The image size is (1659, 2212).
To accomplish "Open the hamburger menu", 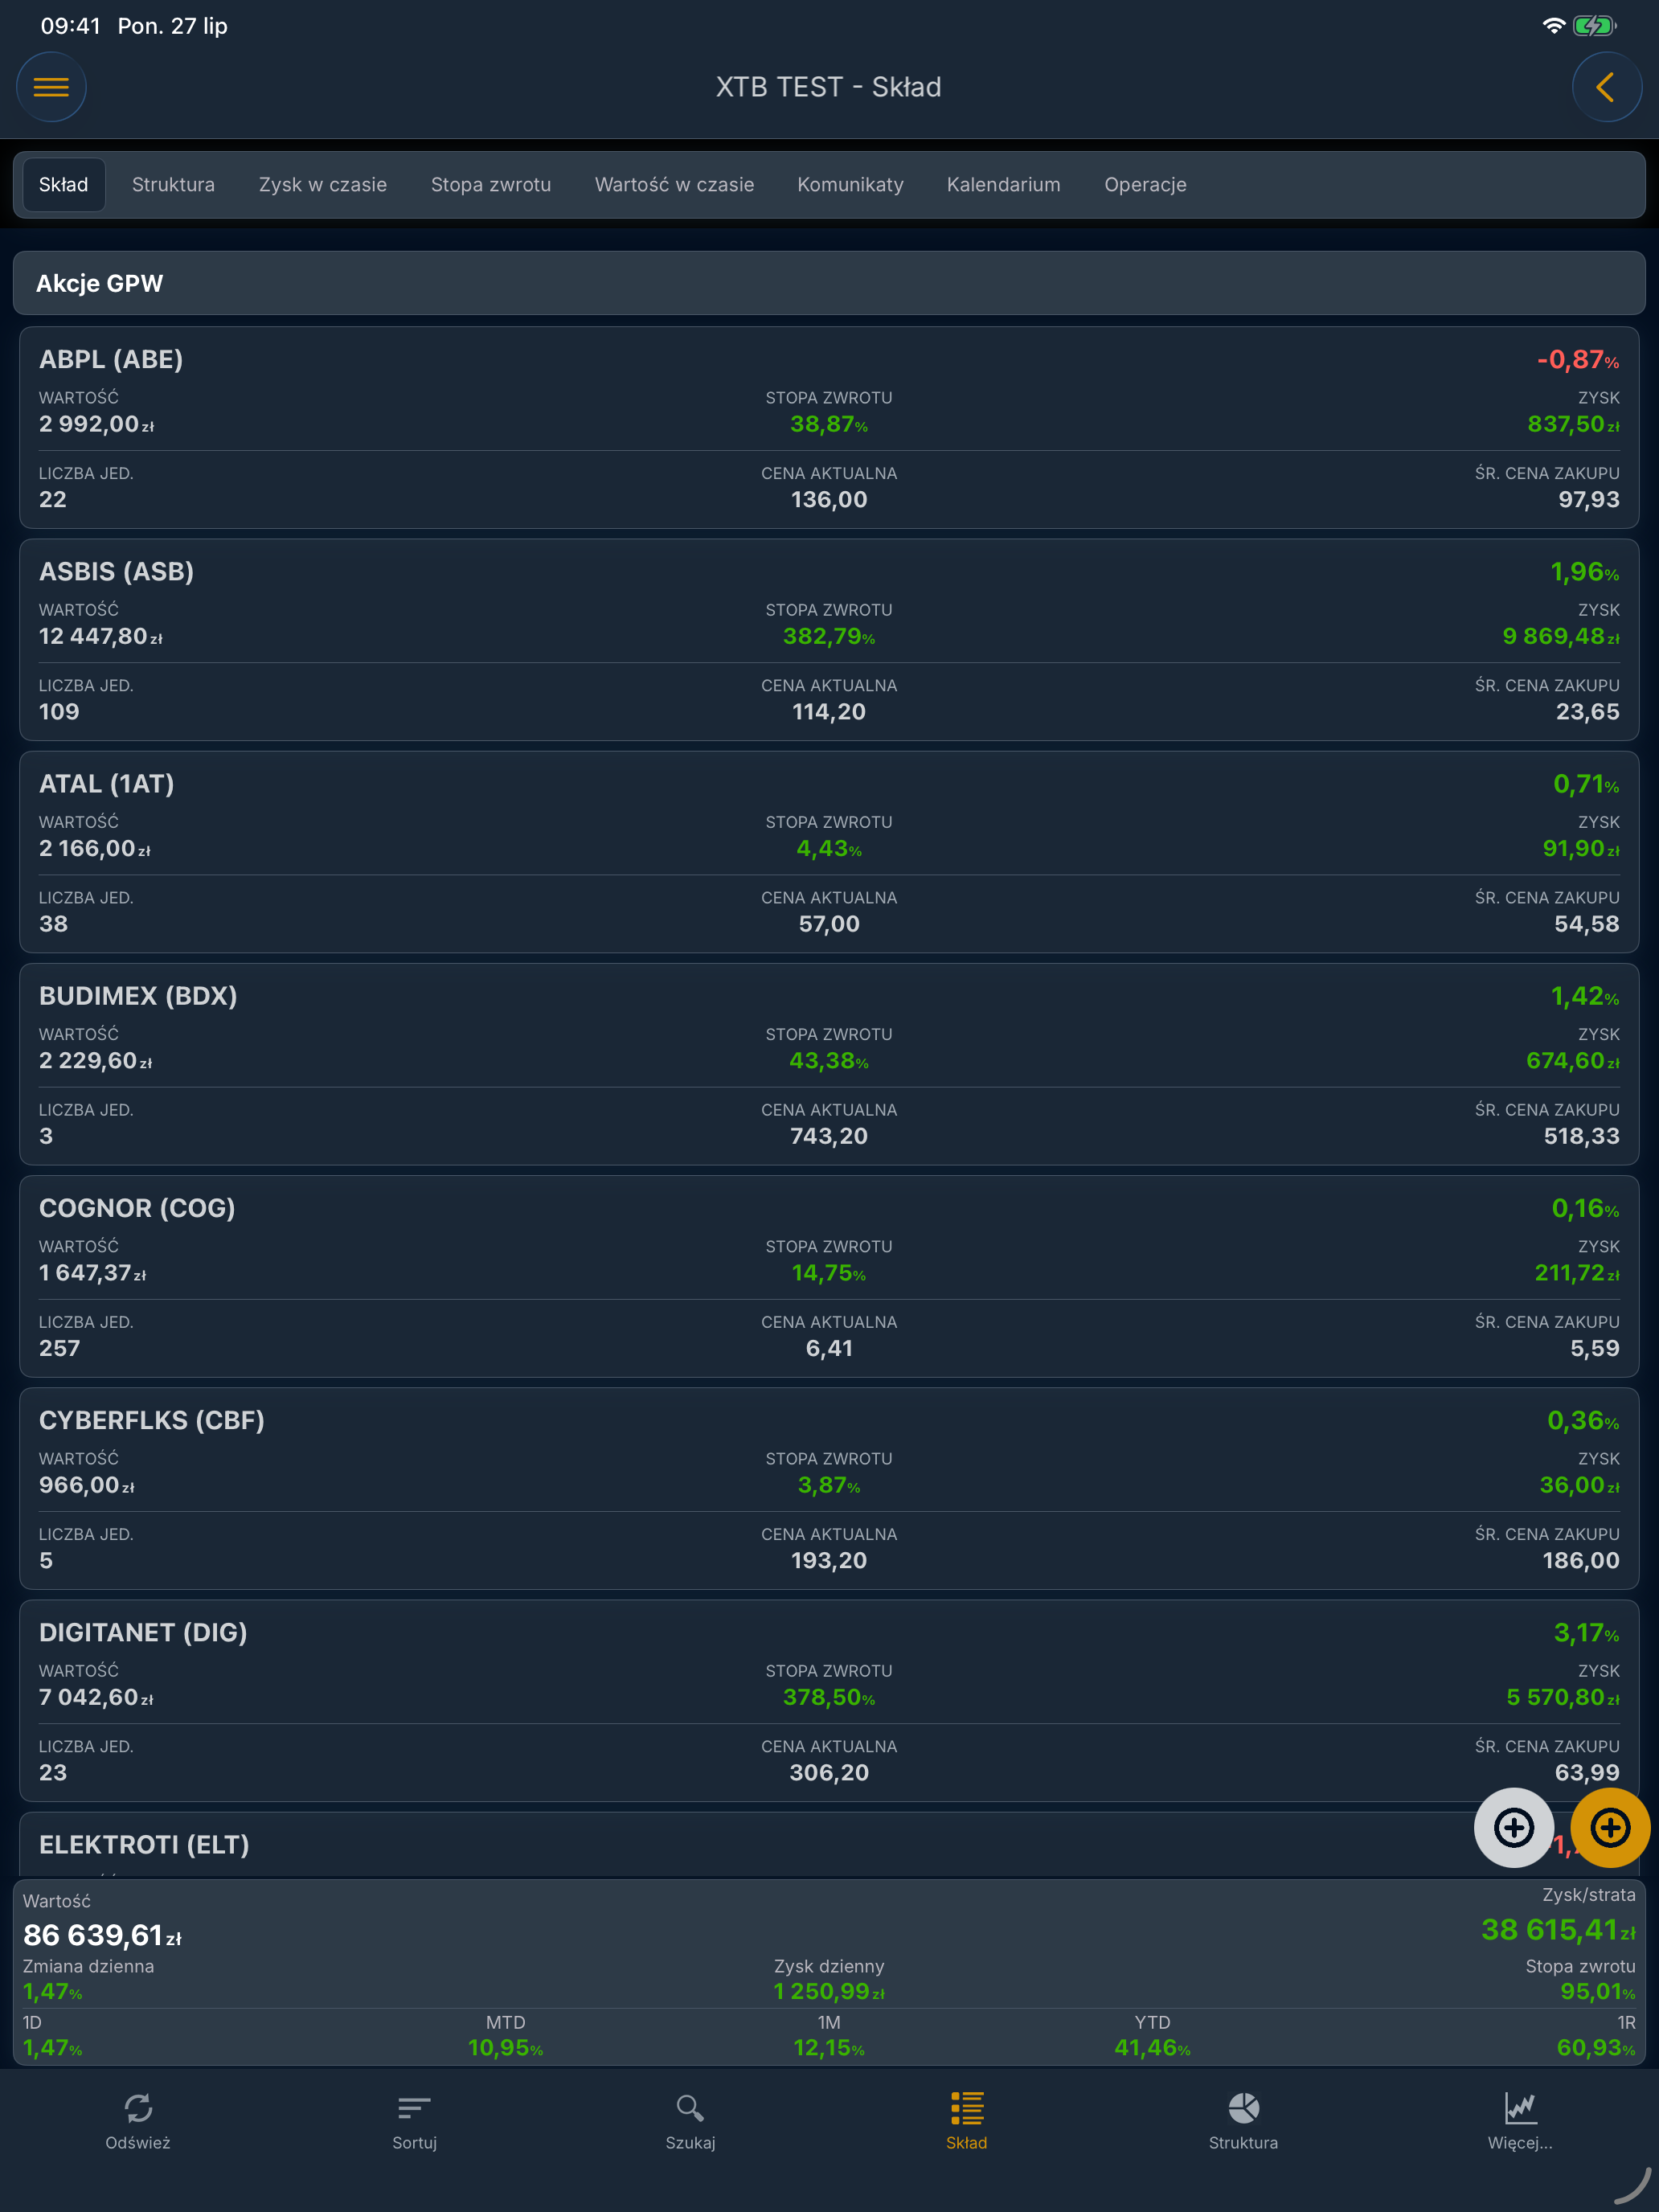I will (51, 87).
